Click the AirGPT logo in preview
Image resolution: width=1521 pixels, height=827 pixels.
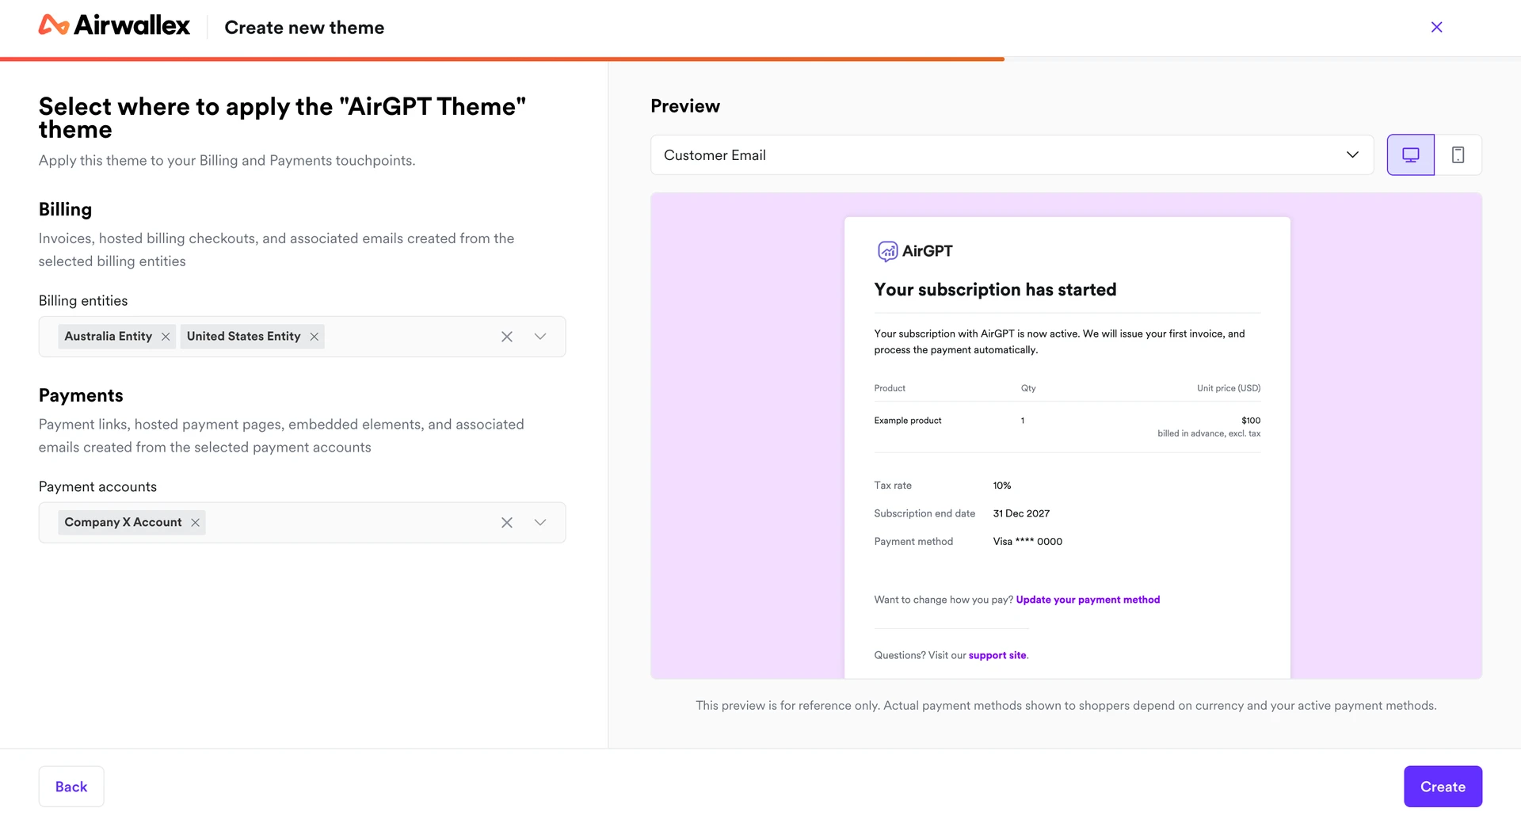click(915, 251)
